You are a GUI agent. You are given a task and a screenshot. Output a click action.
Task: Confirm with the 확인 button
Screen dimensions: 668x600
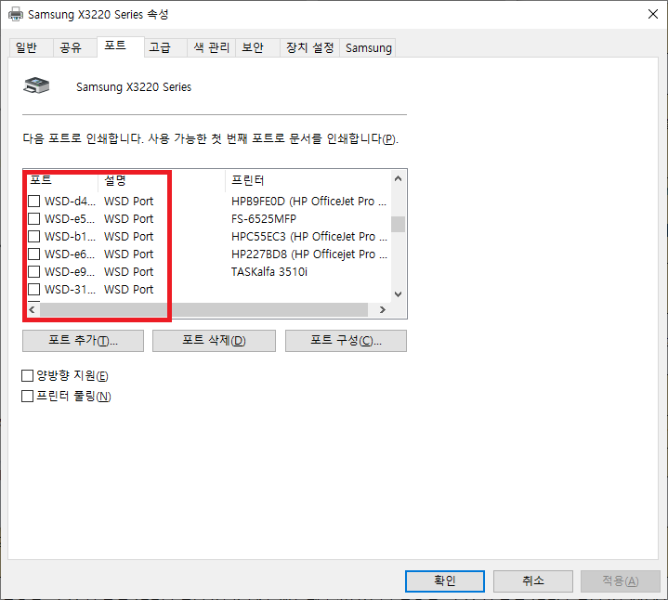445,580
